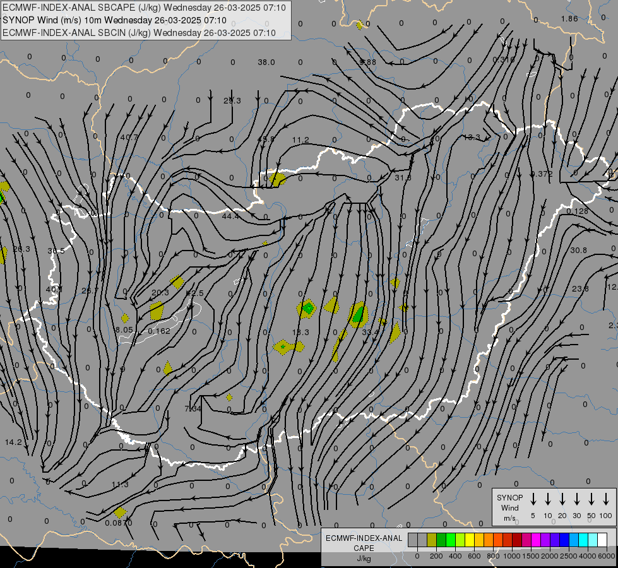Click the SBCIN title line
This screenshot has width=618, height=568.
point(139,33)
